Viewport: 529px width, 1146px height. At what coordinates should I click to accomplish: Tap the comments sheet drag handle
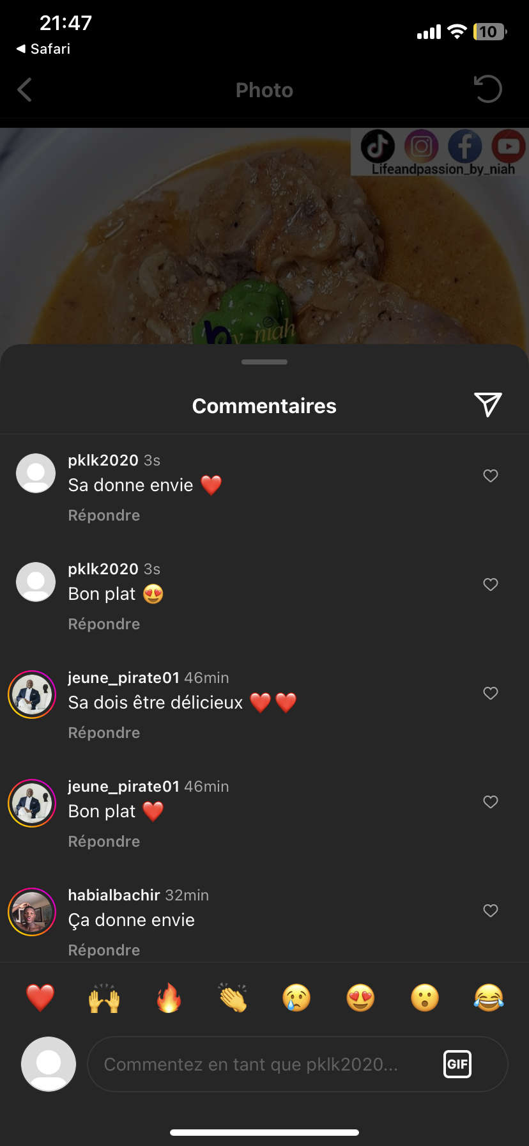[264, 362]
